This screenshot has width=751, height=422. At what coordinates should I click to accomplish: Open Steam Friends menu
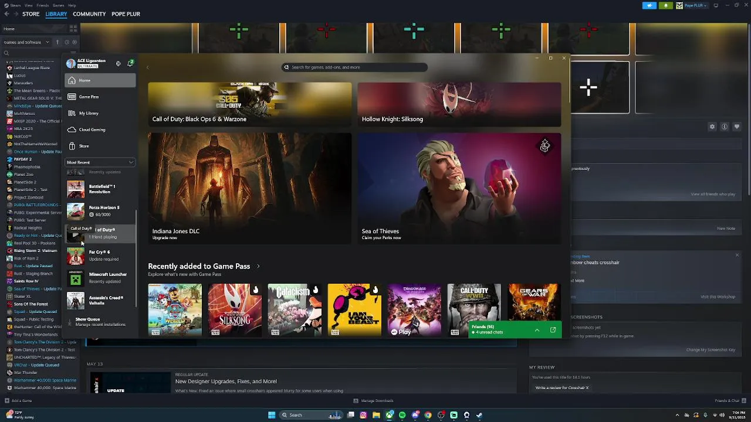point(43,5)
